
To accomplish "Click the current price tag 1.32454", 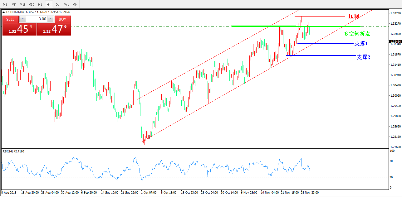I will [395, 41].
